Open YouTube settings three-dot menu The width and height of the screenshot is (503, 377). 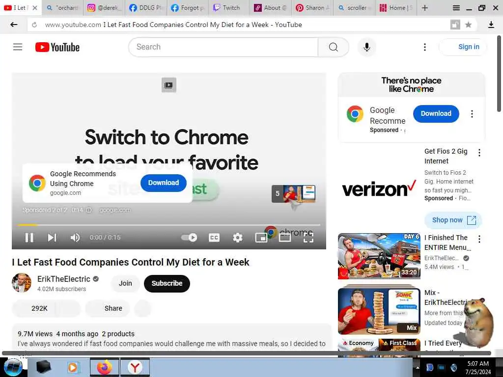click(425, 47)
